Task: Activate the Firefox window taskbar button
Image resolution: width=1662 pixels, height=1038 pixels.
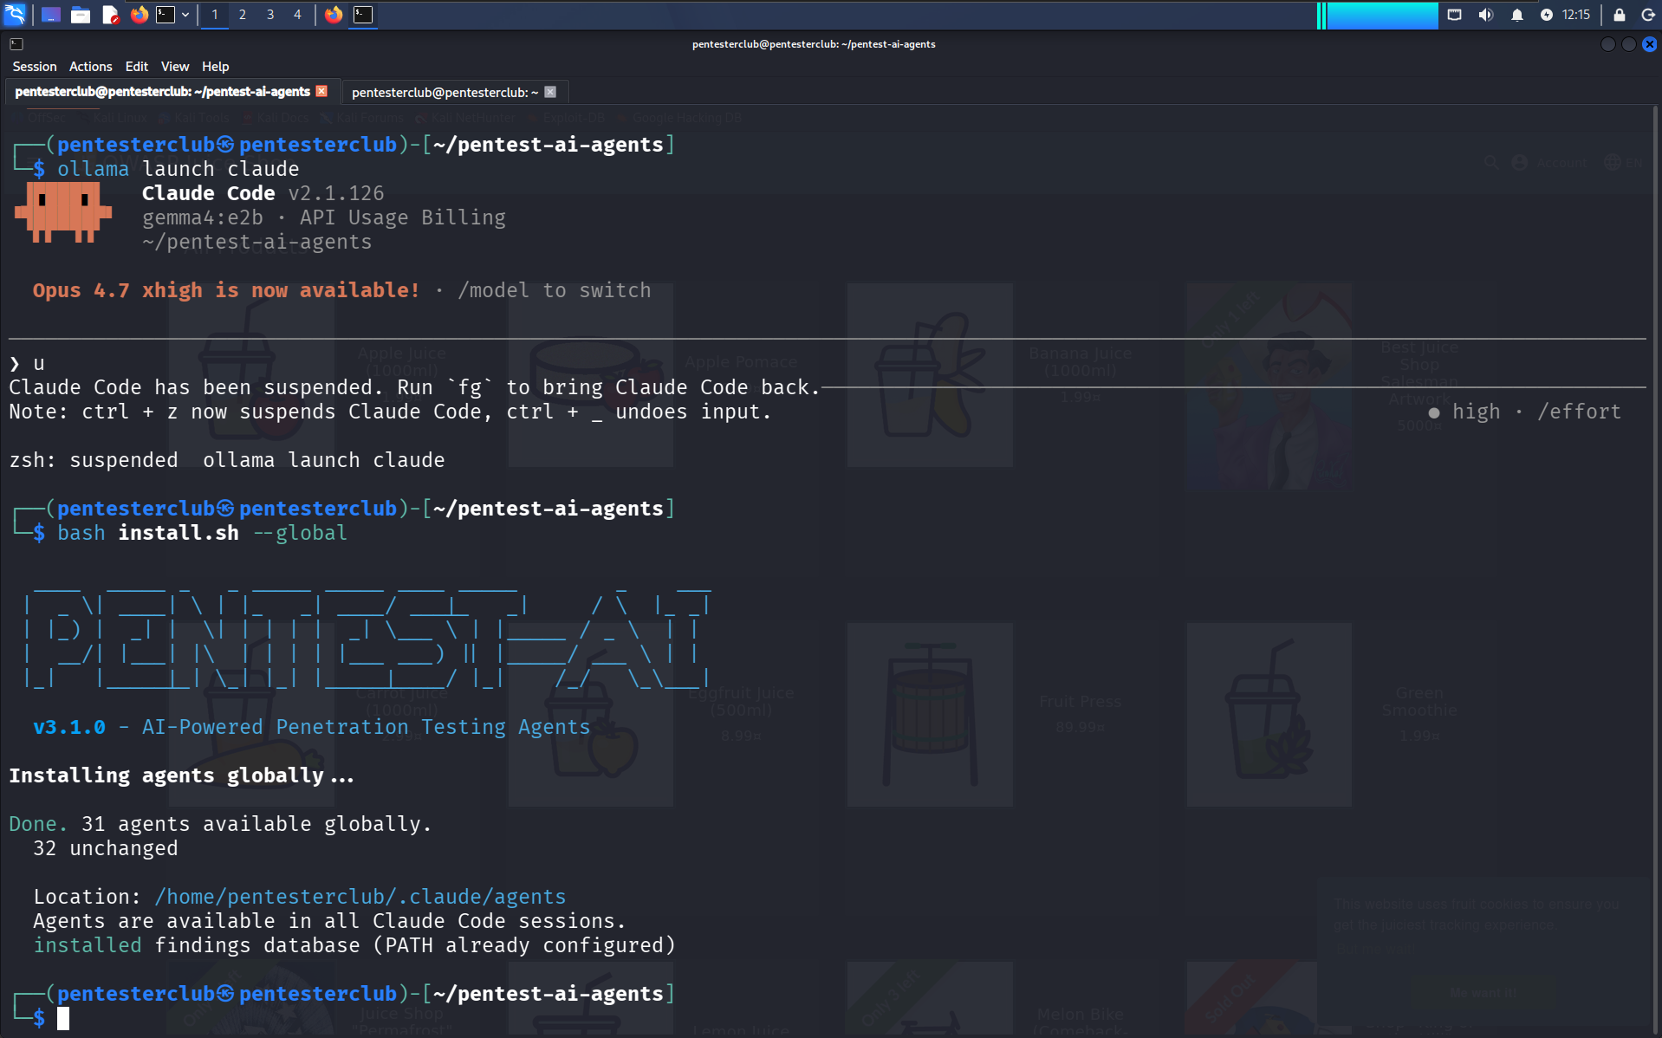Action: [334, 14]
